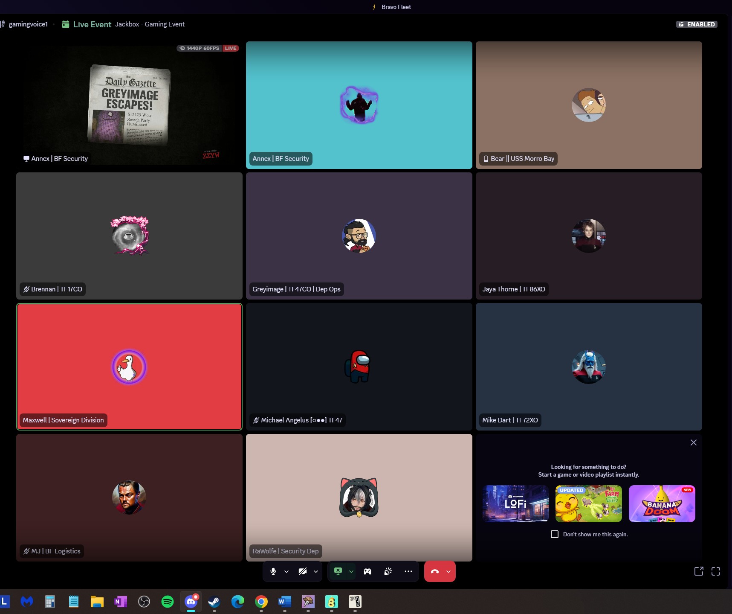Pop out the call window
This screenshot has width=732, height=614.
698,571
